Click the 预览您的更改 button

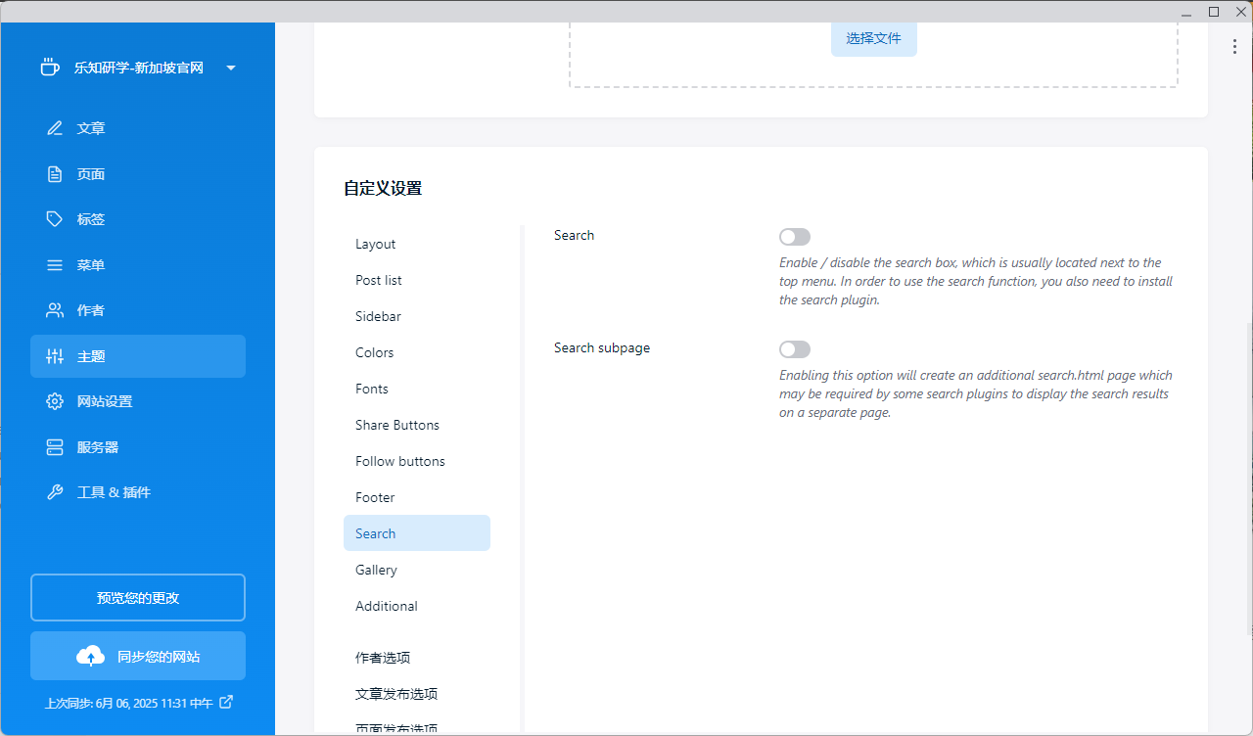tap(138, 598)
